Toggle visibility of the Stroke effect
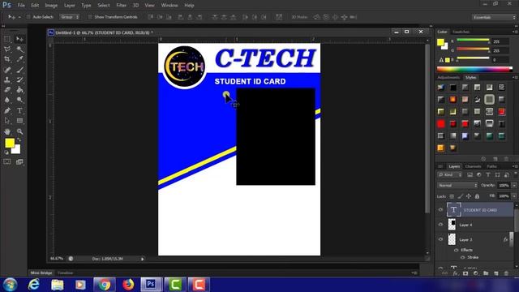 463,257
